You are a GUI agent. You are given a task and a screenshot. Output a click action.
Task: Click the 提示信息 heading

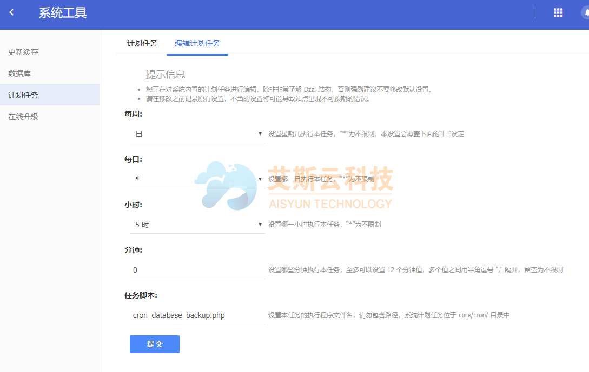click(166, 75)
